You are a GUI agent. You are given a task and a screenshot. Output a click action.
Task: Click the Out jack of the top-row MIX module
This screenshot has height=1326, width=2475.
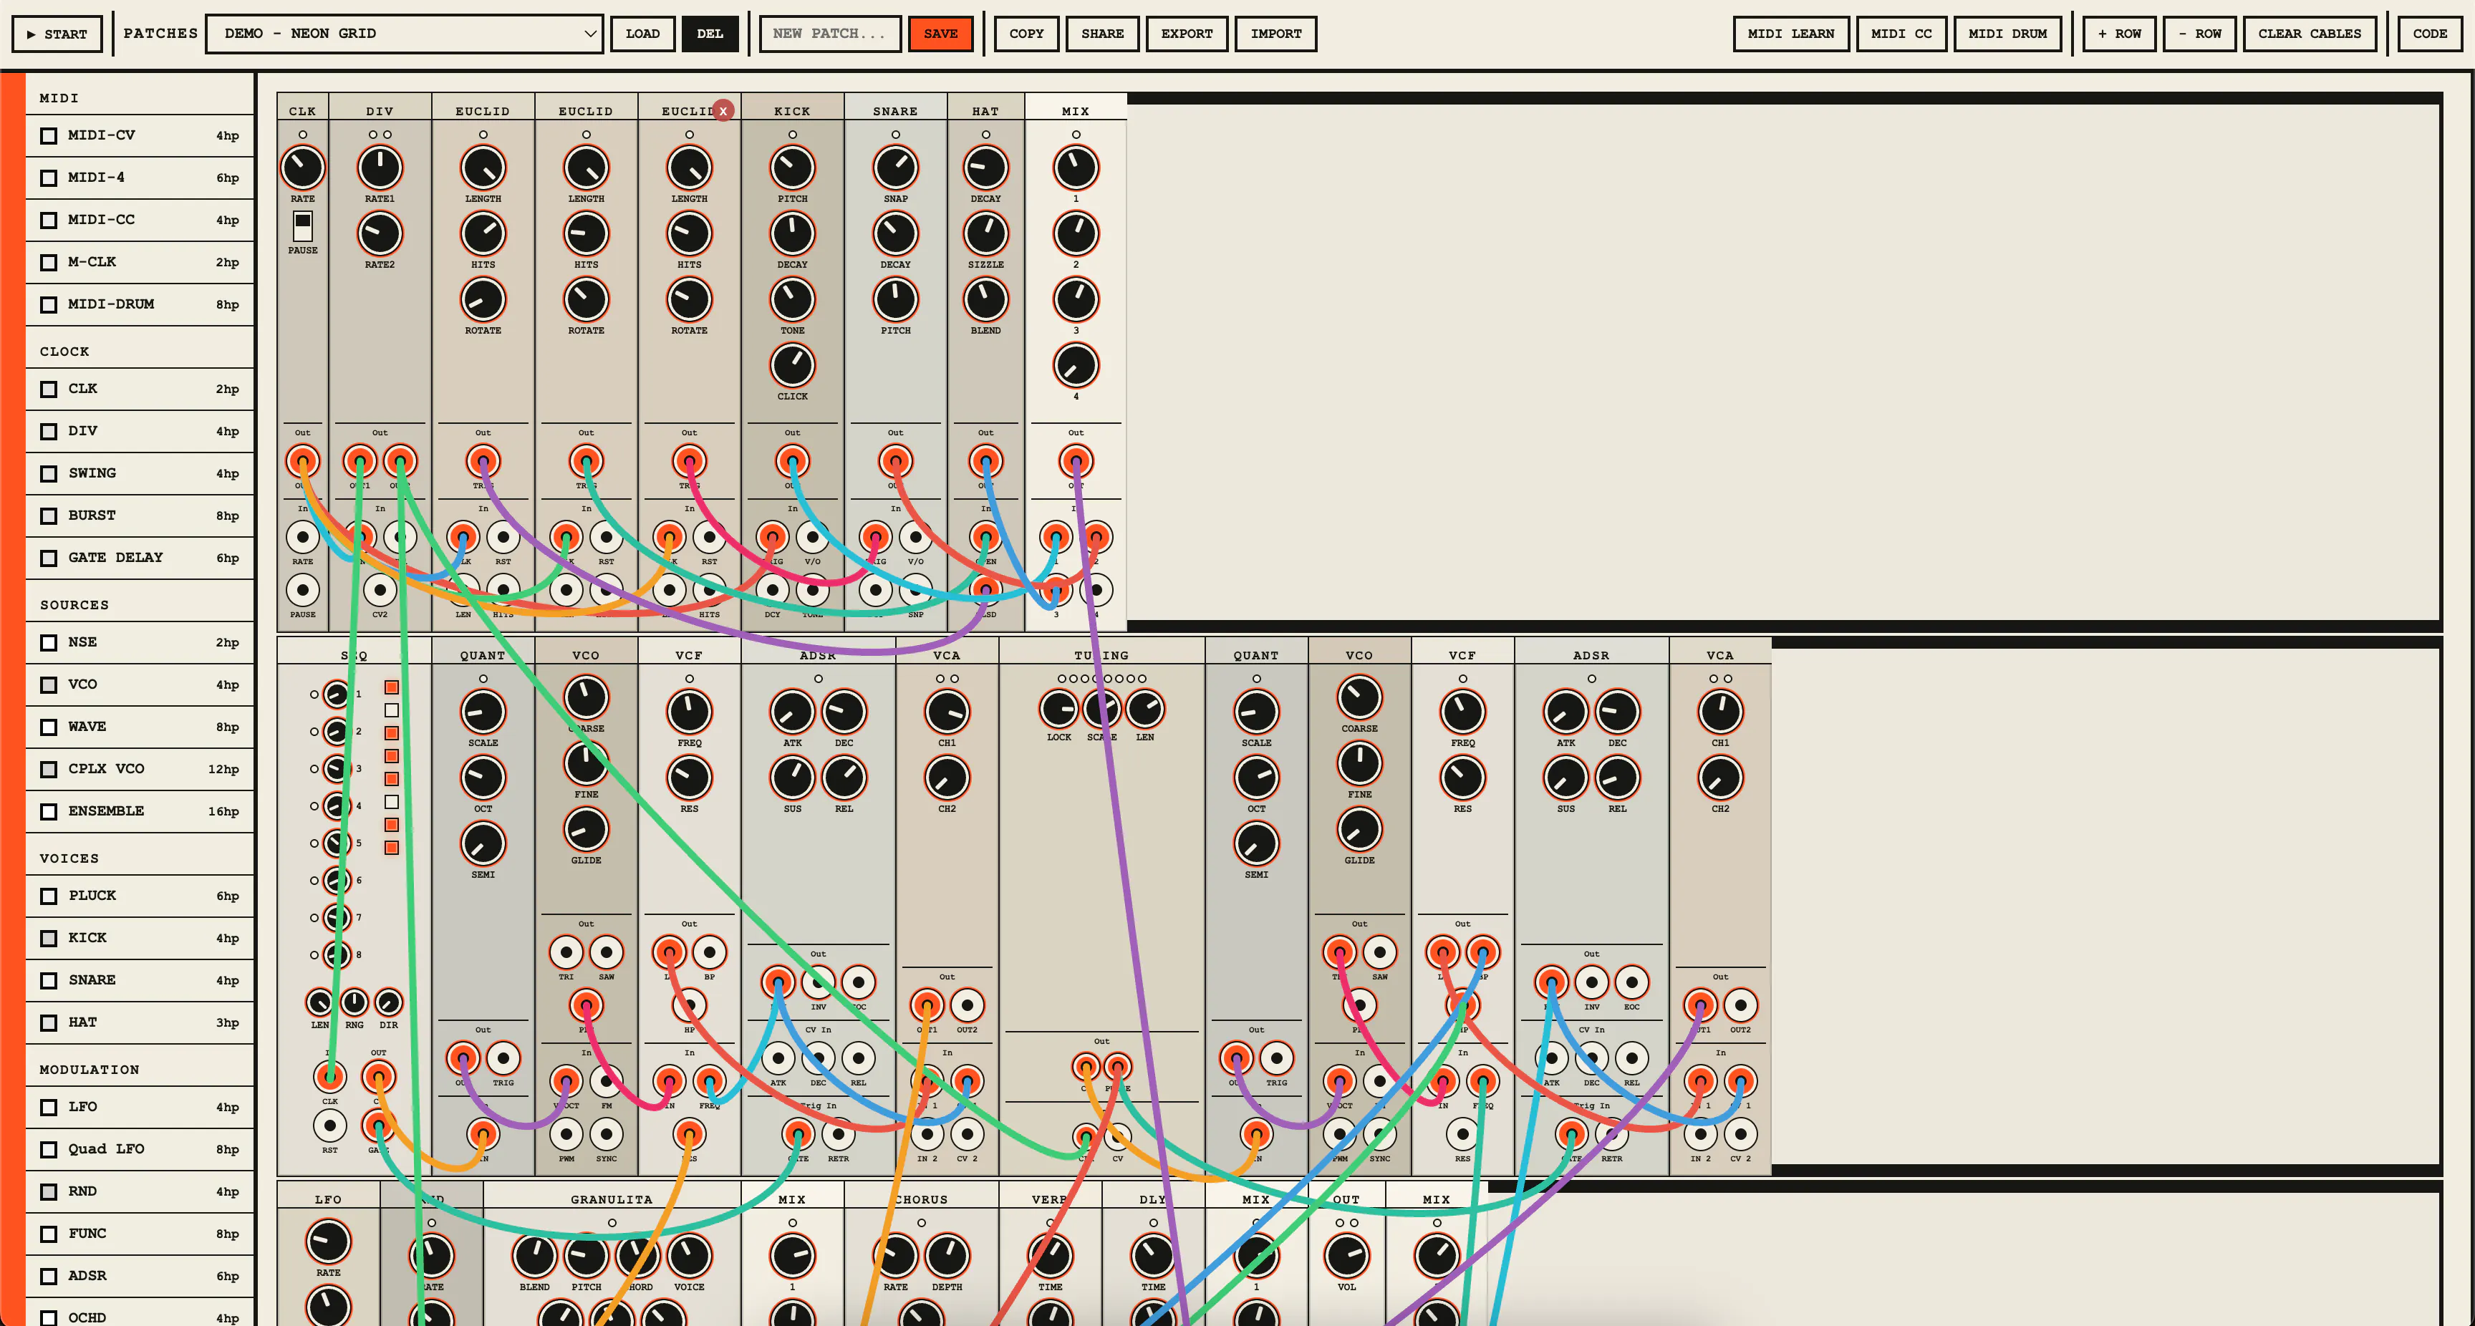[1076, 461]
